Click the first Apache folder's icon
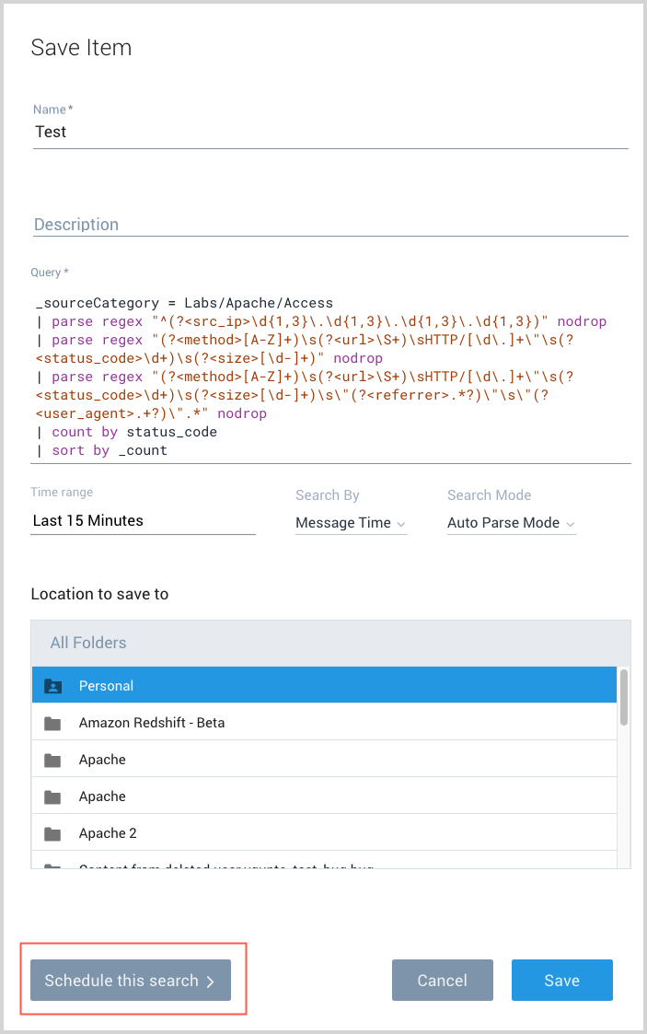Viewport: 647px width, 1034px height. (x=53, y=760)
